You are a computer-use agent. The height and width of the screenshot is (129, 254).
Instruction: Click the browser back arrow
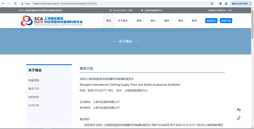click(3, 3)
